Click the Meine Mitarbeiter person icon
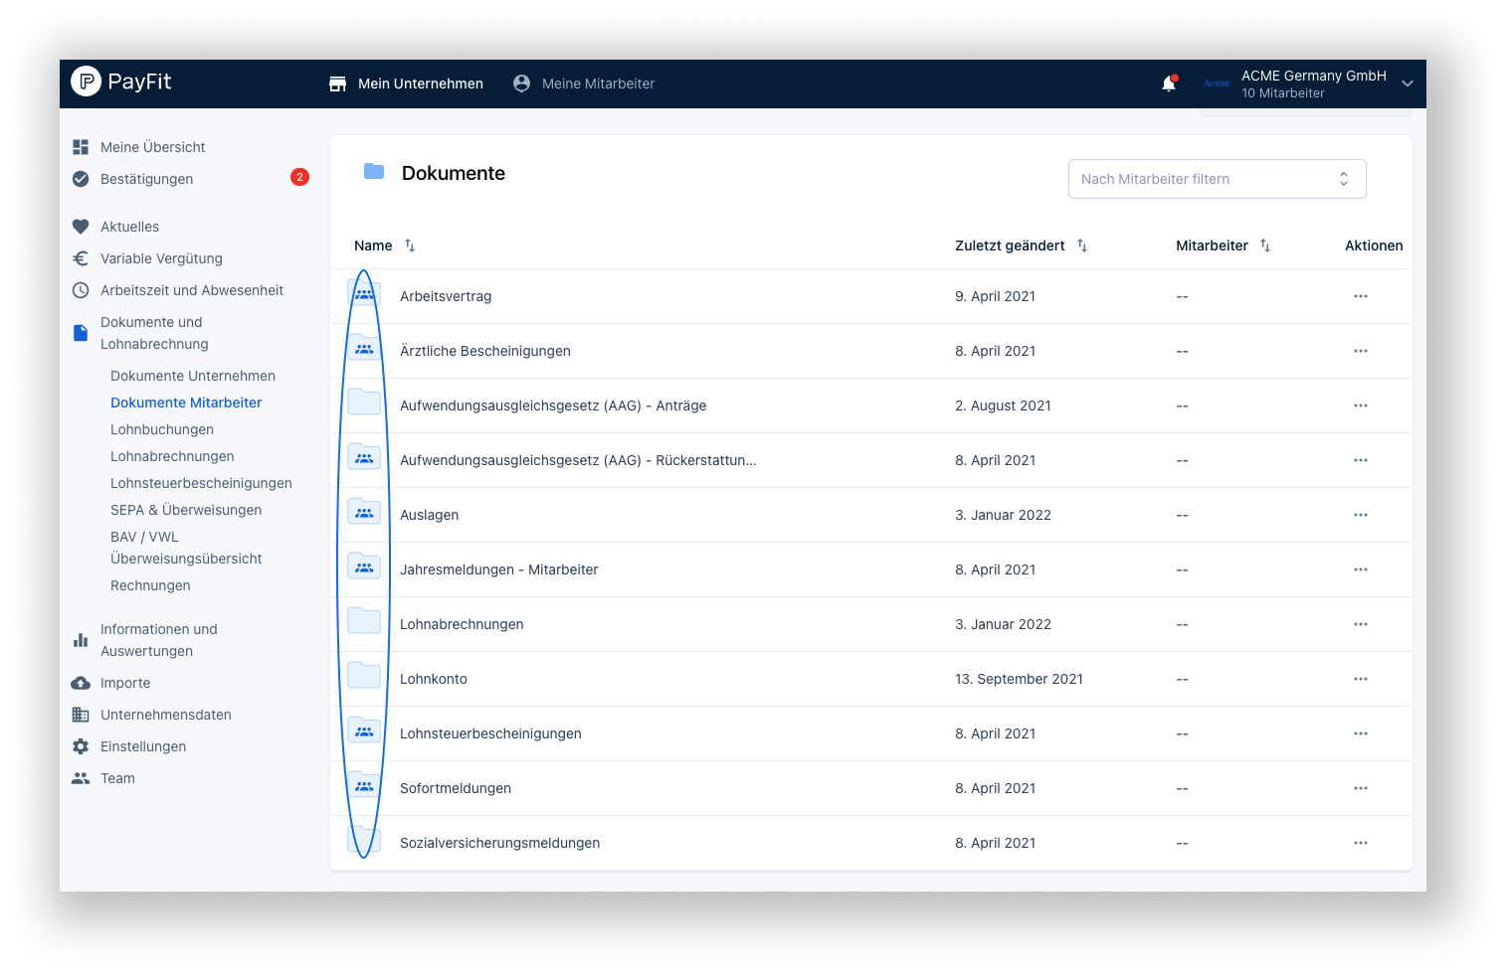Viewport: 1506px width, 971px height. tap(521, 83)
